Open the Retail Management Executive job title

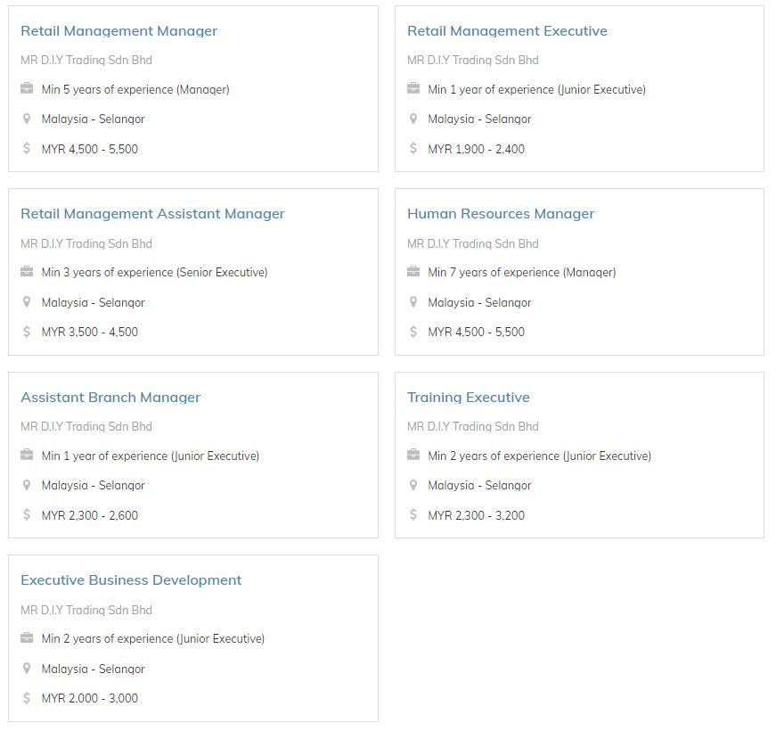coord(507,31)
